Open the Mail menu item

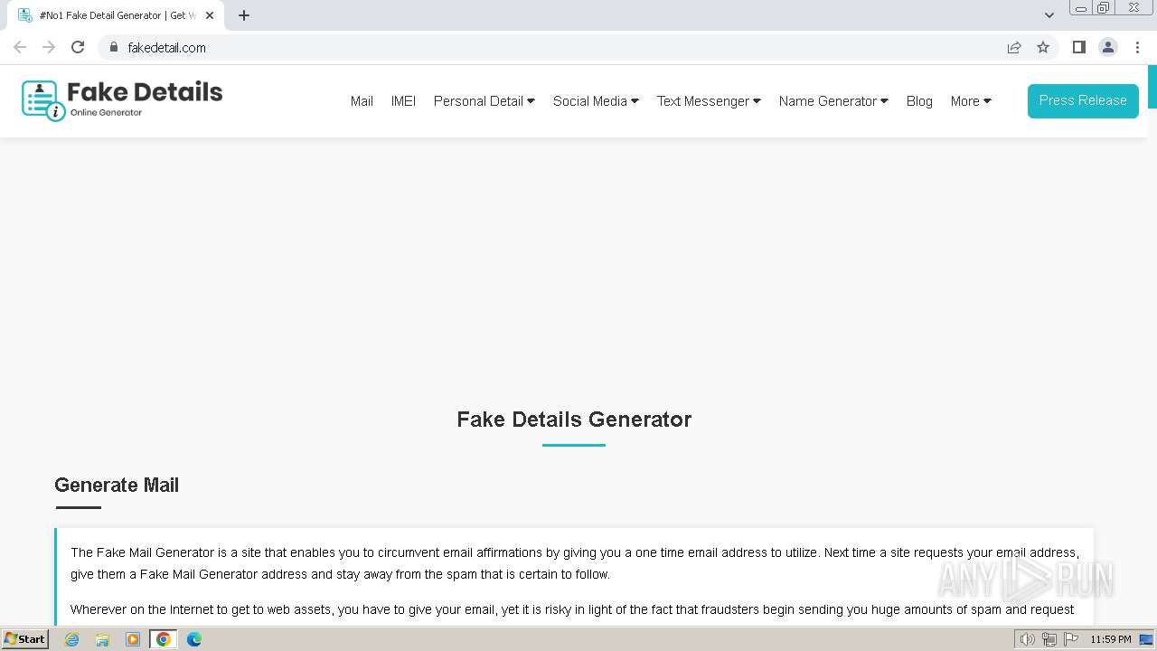tap(362, 101)
